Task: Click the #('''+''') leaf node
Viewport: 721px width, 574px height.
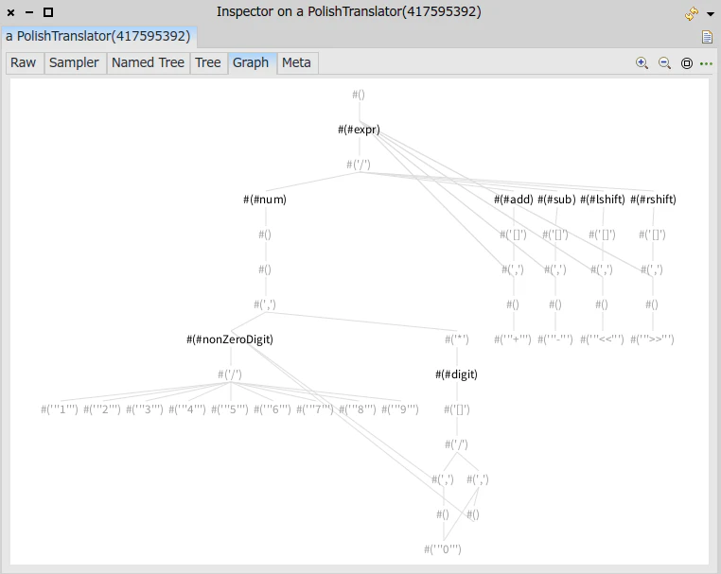Action: [x=513, y=339]
